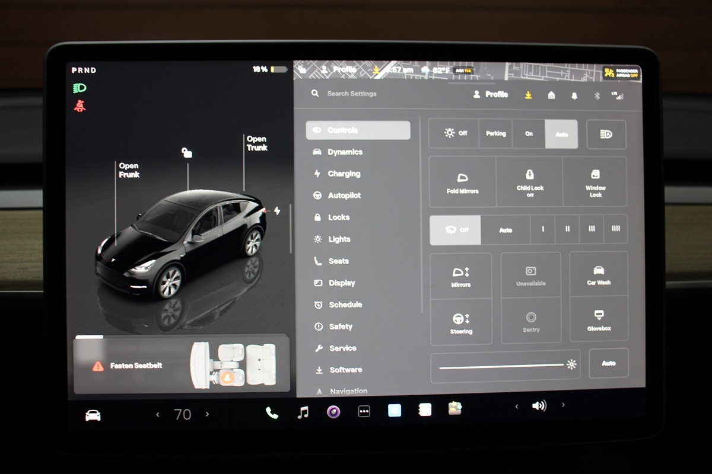The image size is (712, 474).
Task: Select the Charging settings menu item
Action: [x=344, y=174]
